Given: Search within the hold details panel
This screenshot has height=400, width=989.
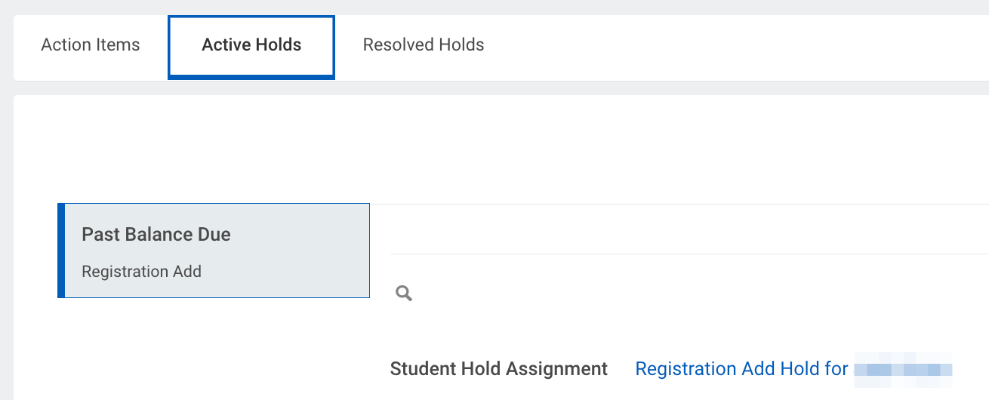Looking at the screenshot, I should coord(404,294).
